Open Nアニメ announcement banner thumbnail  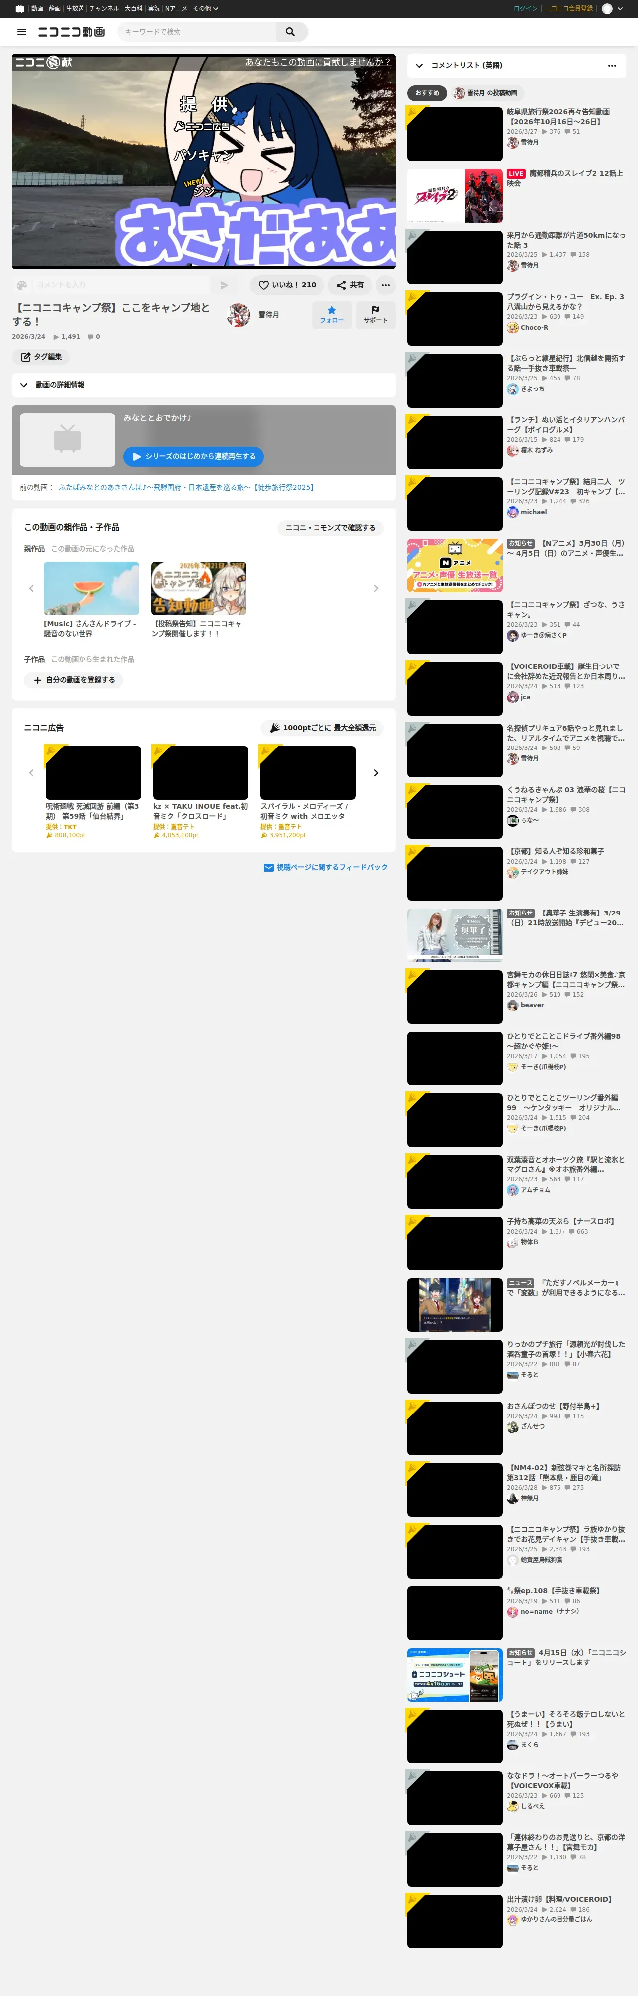(x=455, y=566)
